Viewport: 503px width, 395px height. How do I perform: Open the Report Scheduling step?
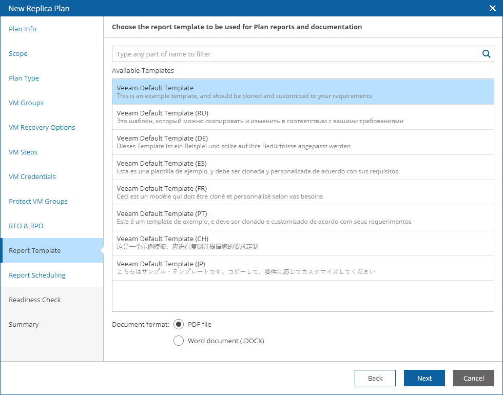pyautogui.click(x=37, y=275)
